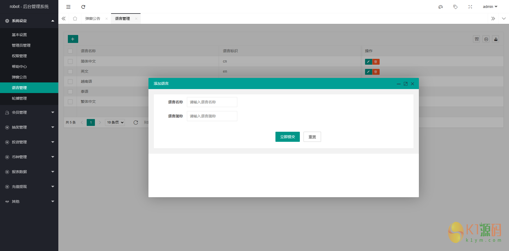The height and width of the screenshot is (251, 509).
Task: Collapse the sidebar with the menu icon
Action: click(68, 7)
